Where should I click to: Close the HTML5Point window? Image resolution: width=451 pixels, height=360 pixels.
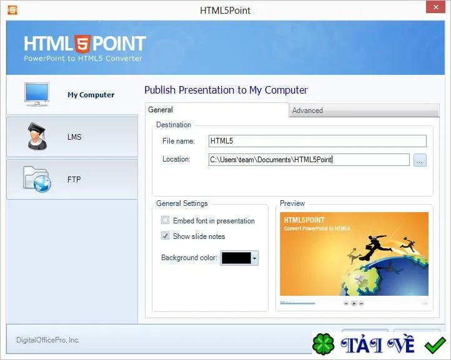click(x=436, y=7)
